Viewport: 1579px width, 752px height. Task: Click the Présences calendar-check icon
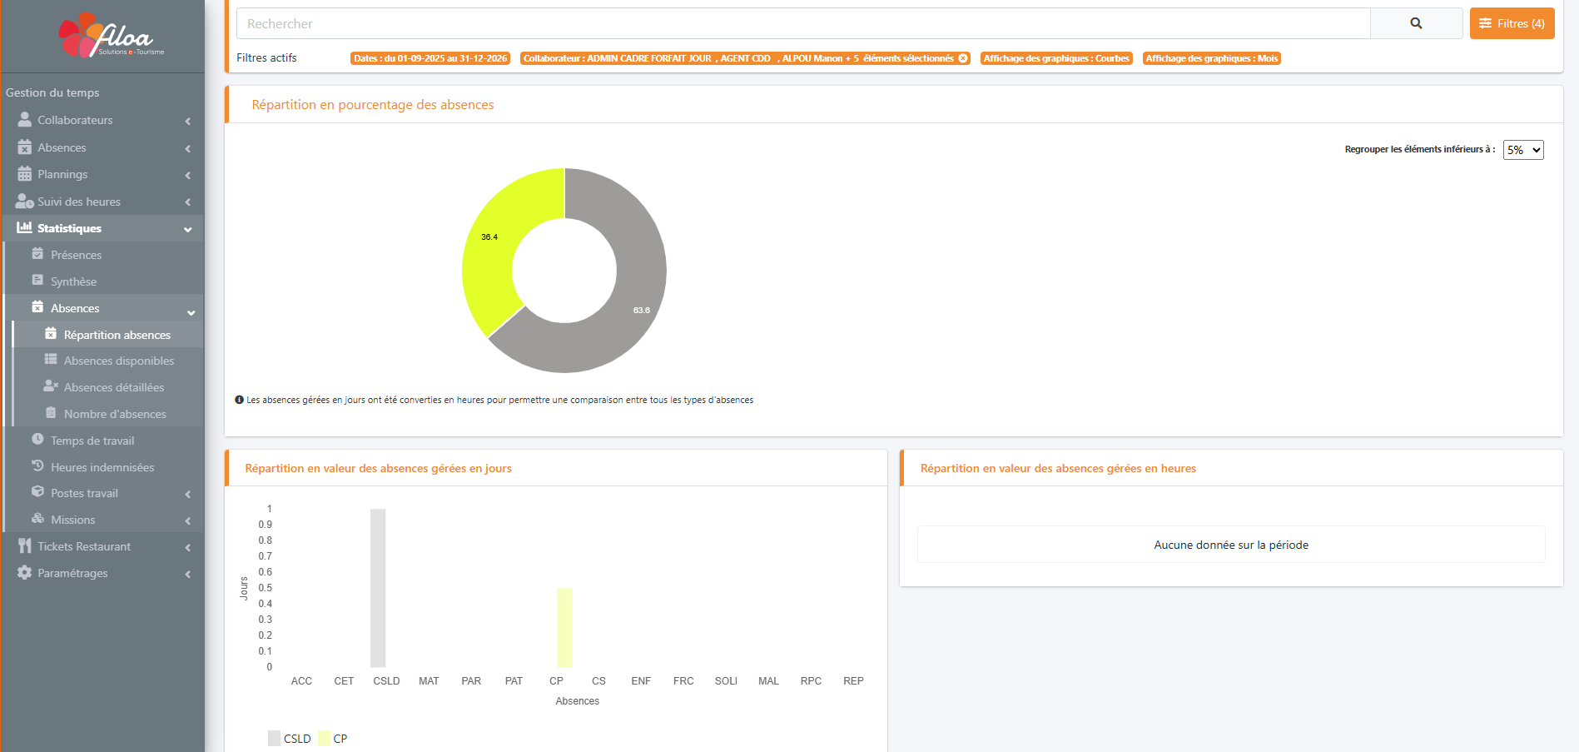tap(37, 254)
